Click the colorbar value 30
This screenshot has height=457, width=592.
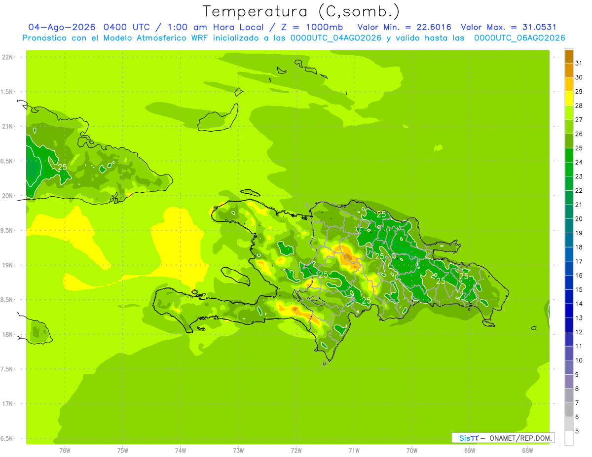coord(579,77)
